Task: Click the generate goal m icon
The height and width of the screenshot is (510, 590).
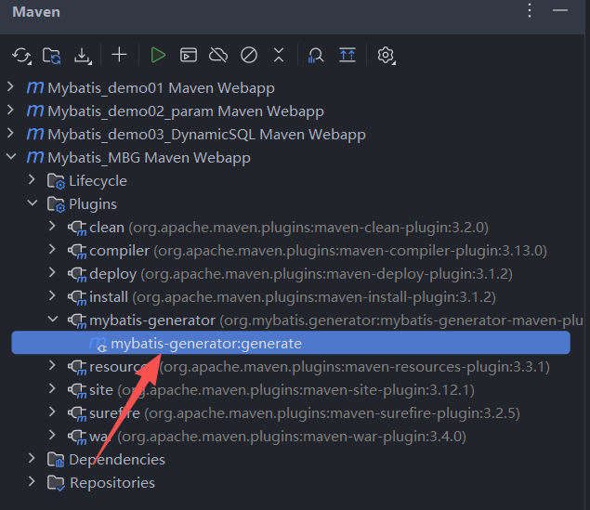Action: [x=98, y=344]
